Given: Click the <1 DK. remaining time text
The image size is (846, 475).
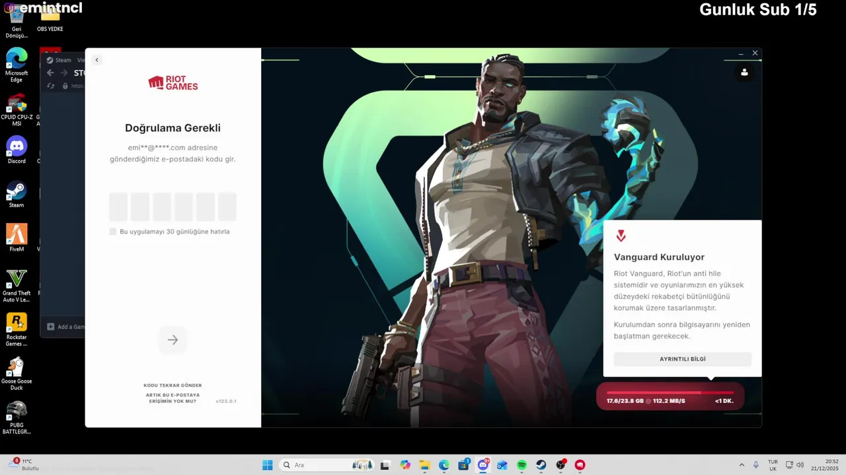Looking at the screenshot, I should (724, 401).
